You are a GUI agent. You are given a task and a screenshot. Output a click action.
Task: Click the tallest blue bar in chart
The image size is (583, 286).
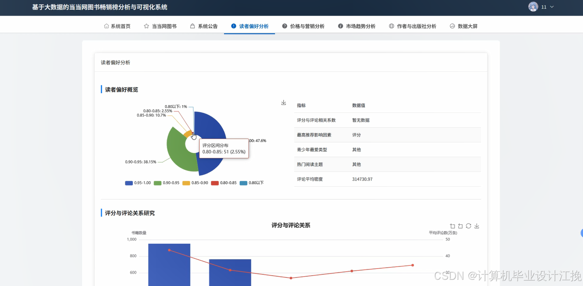pos(169,265)
